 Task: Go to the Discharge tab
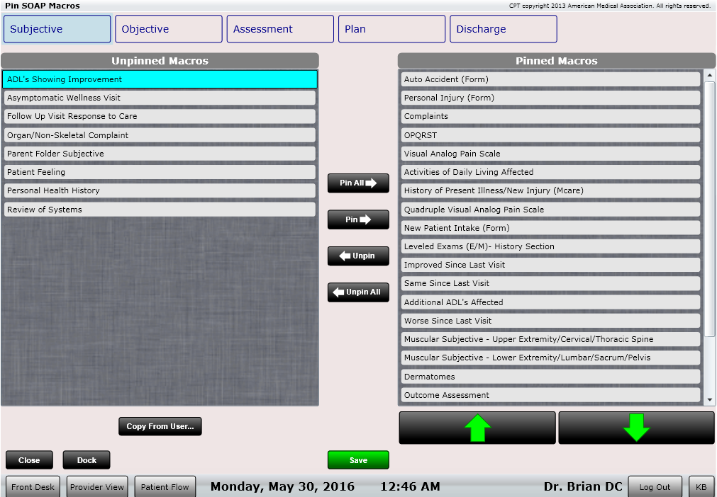click(503, 29)
